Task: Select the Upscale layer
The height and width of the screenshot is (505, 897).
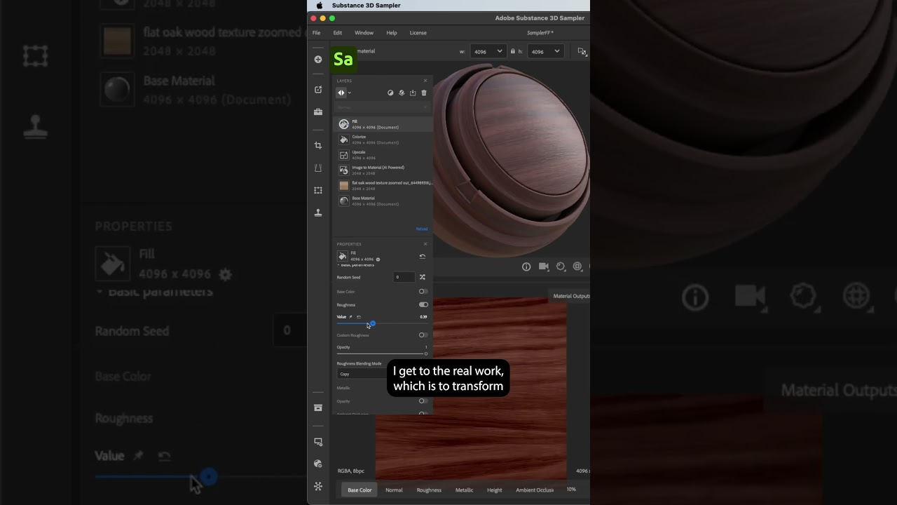Action: pyautogui.click(x=383, y=155)
